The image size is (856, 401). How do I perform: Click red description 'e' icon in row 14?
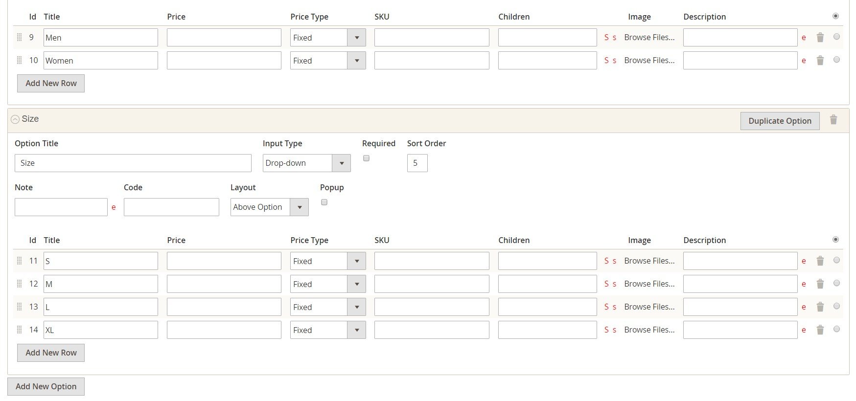pos(804,330)
